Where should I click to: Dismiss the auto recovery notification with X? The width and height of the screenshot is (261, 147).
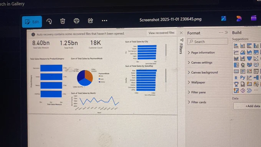(x=181, y=33)
